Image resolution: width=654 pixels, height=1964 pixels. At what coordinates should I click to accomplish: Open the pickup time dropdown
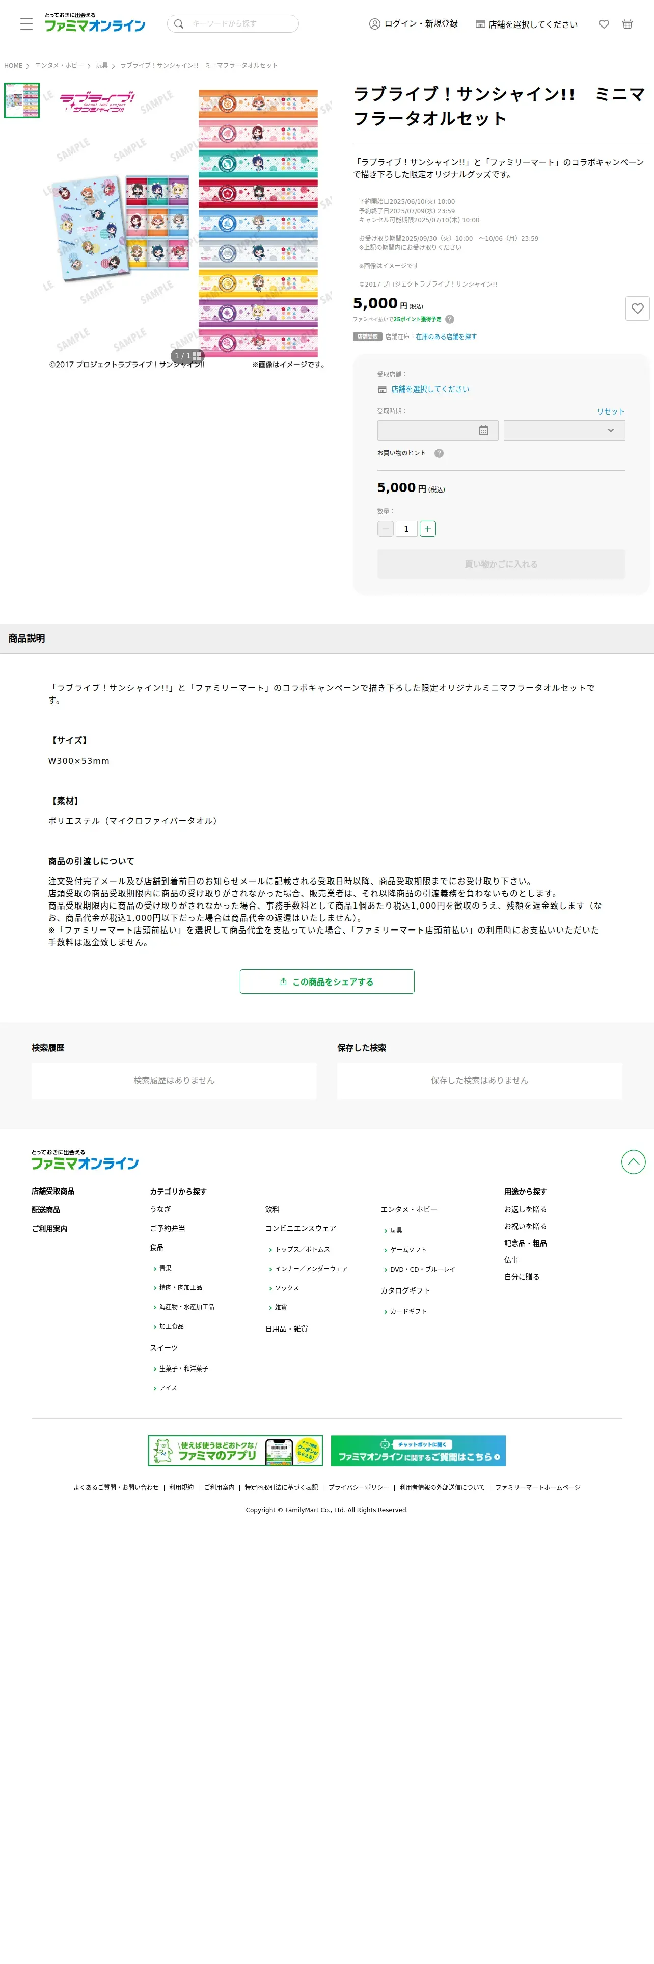click(564, 430)
